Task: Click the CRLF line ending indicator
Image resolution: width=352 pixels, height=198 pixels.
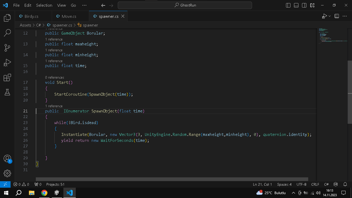Action: coord(315,184)
